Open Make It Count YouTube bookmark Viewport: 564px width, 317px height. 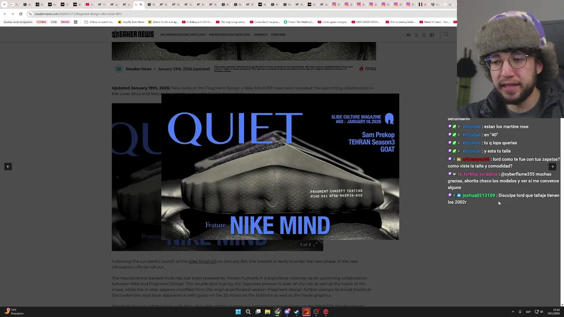(434, 22)
